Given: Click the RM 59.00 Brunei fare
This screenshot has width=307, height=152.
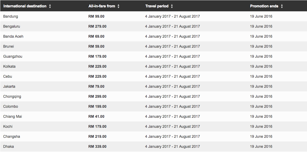Looking at the screenshot, I should (96, 46).
